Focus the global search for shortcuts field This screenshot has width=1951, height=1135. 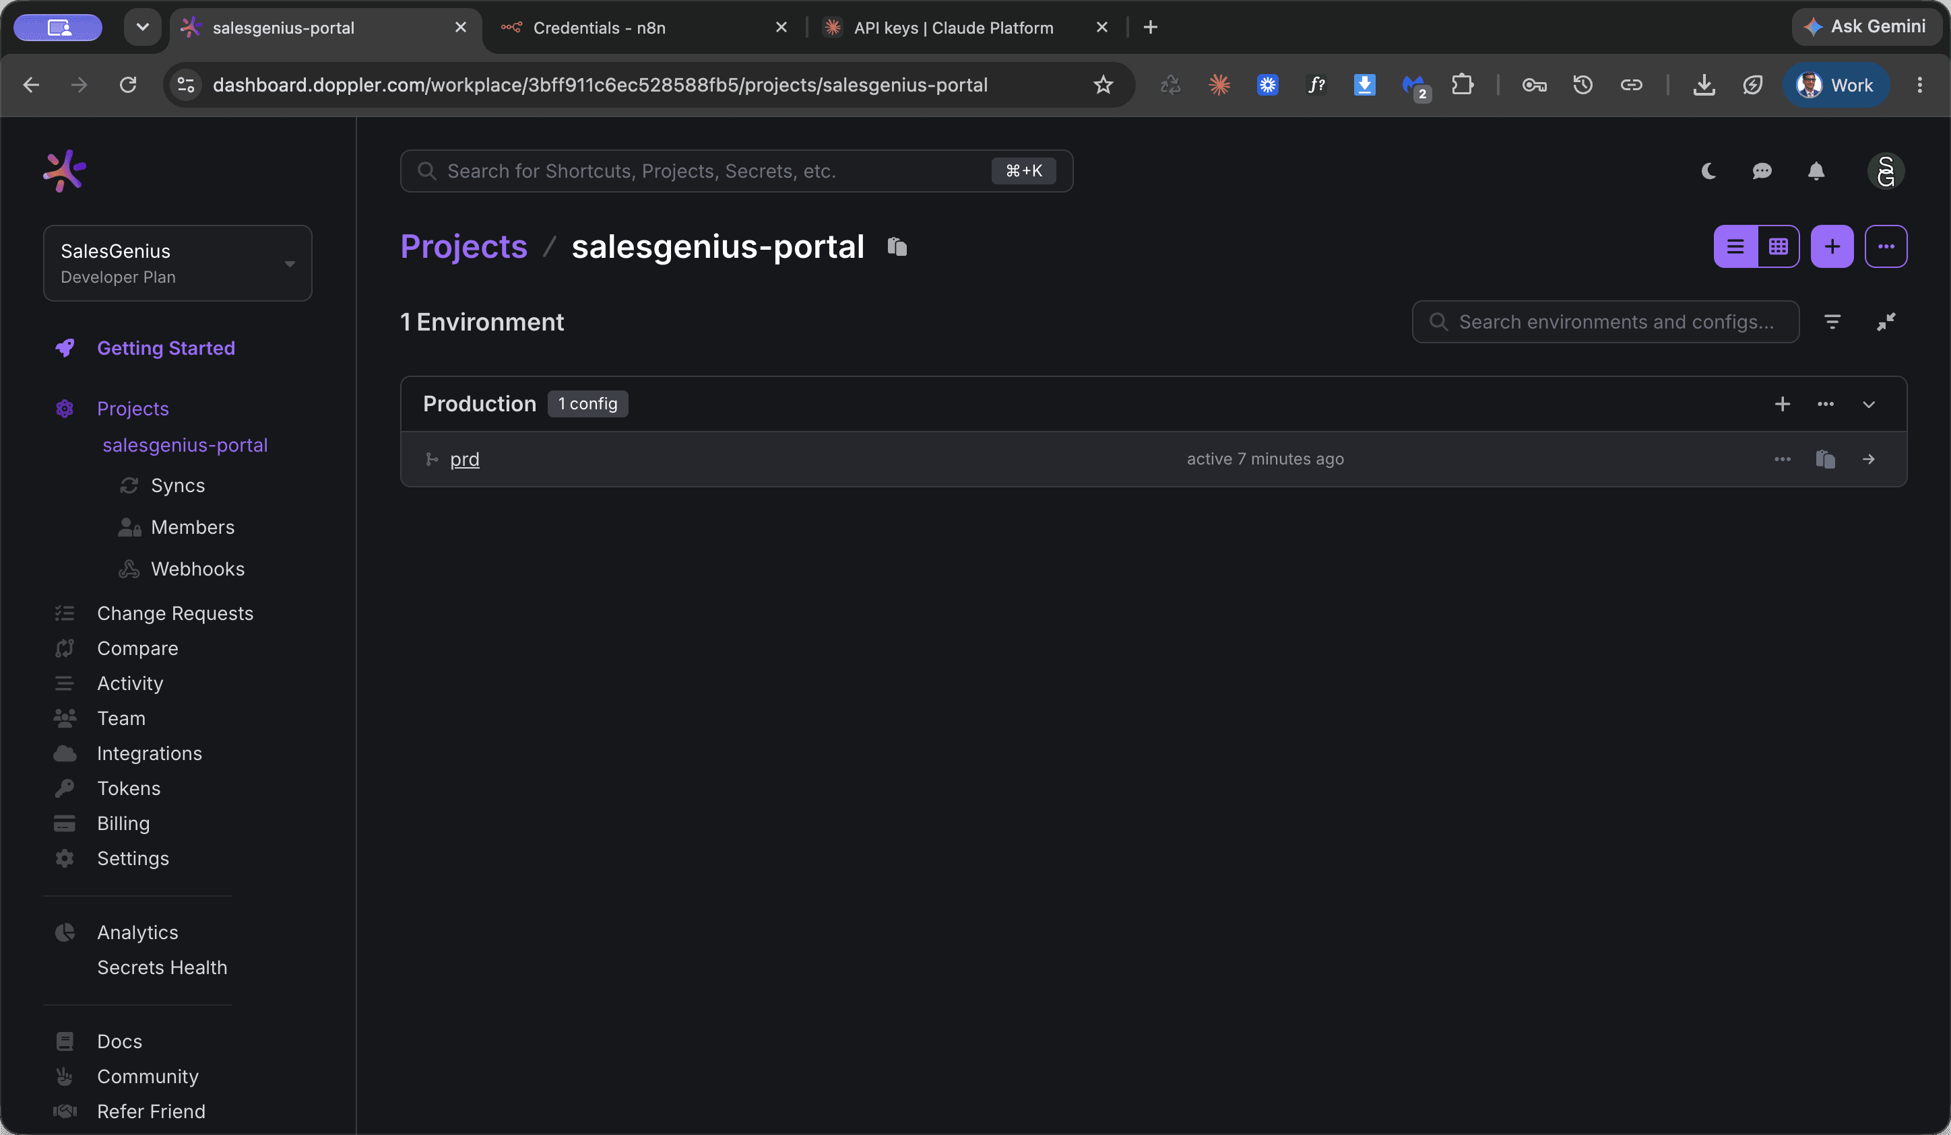(736, 171)
